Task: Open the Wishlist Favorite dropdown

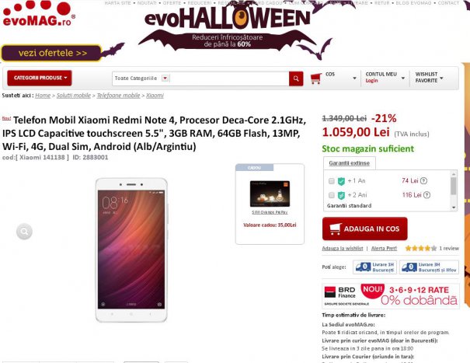Action: 429,78
